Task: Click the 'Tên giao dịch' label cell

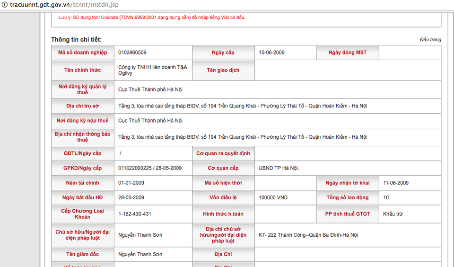Action: click(x=223, y=71)
